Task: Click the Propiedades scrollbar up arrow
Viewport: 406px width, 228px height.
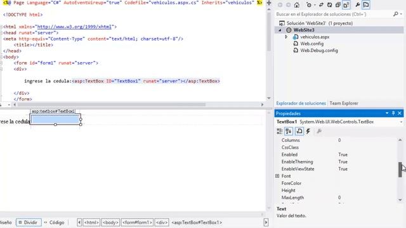Action: [x=400, y=140]
